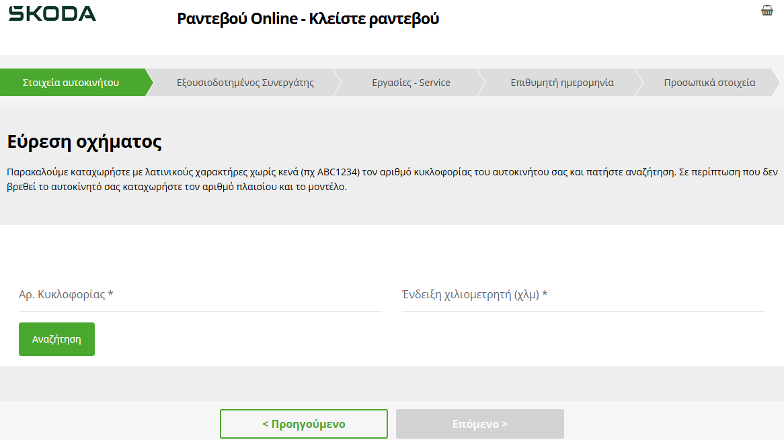Click the Ραντεβού Online page title
The image size is (784, 440).
[237, 19]
